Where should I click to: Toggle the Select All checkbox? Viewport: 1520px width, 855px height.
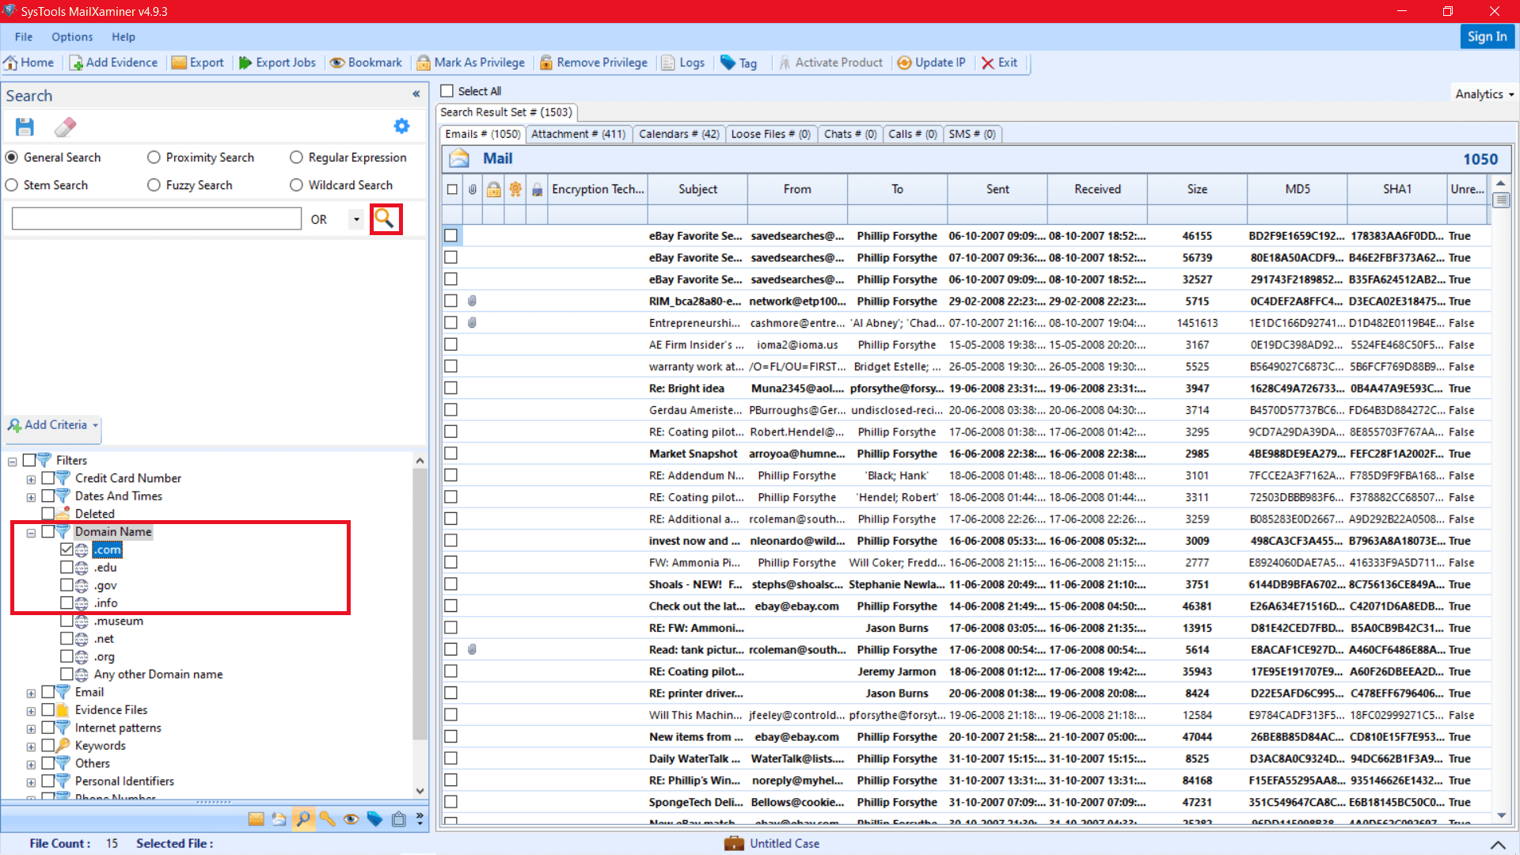click(448, 91)
